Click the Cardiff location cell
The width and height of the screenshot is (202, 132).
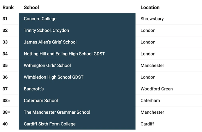(x=148, y=124)
